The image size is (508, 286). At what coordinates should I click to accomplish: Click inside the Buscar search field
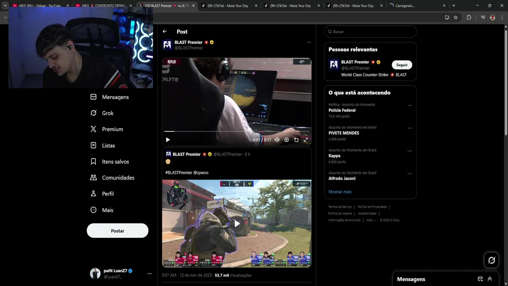pos(370,32)
